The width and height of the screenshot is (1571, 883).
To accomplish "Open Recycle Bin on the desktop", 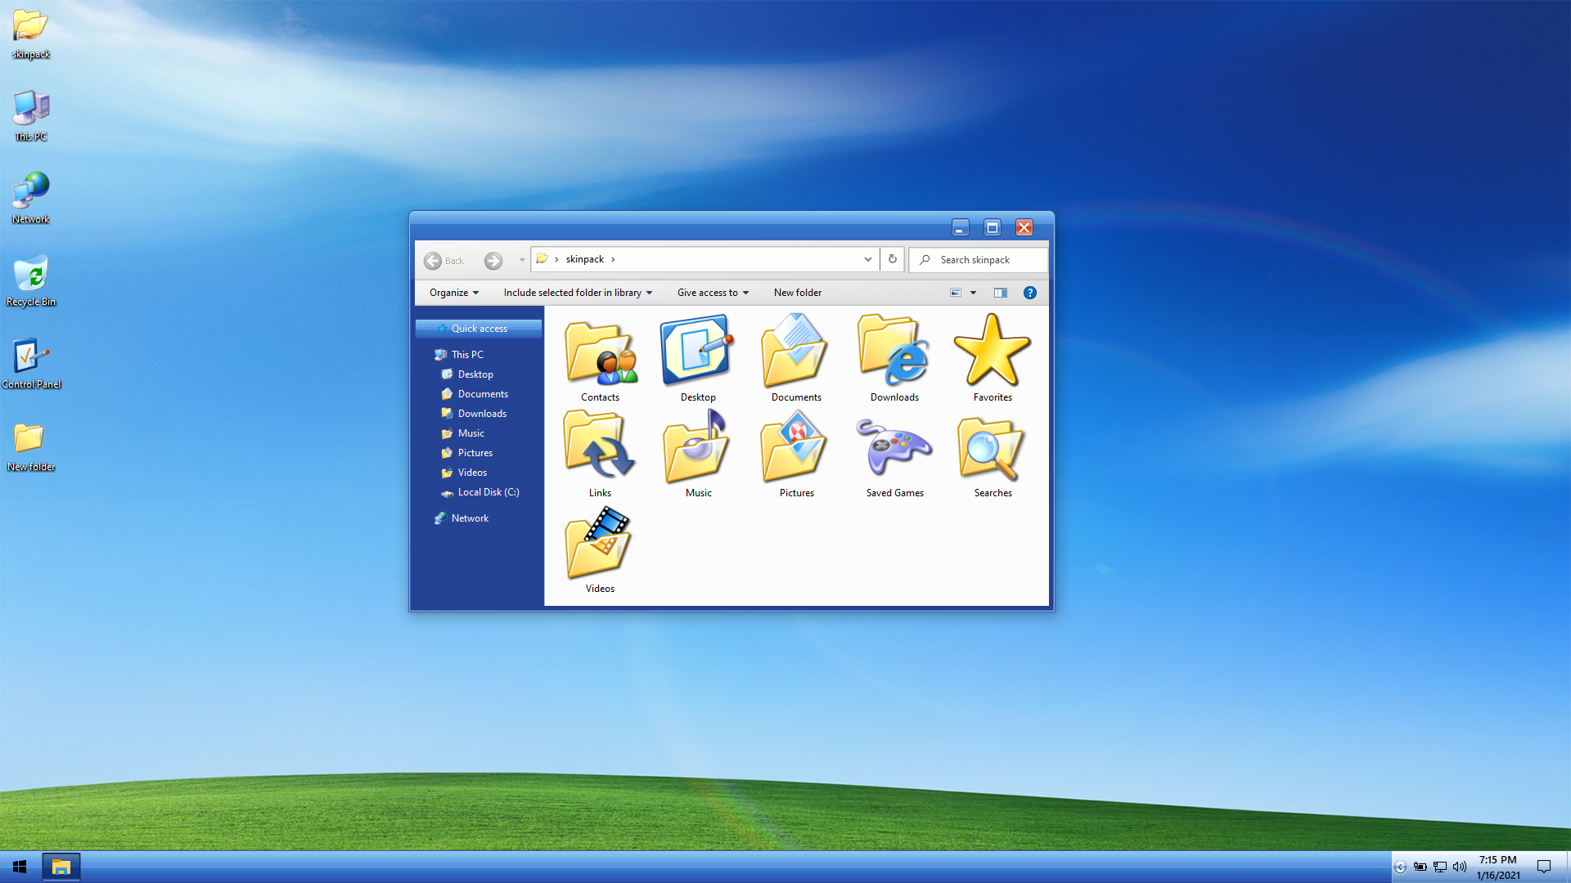I will click(x=31, y=278).
